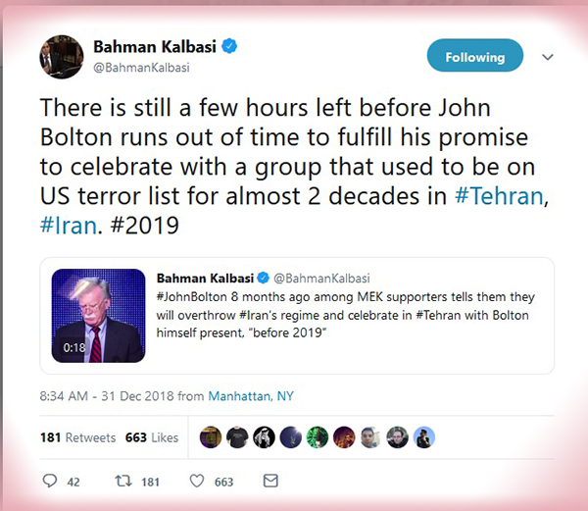Retweet this tweet using the retweet icon

124,482
